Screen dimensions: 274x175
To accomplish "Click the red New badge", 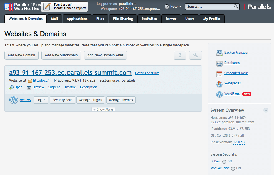I will point(246,94).
